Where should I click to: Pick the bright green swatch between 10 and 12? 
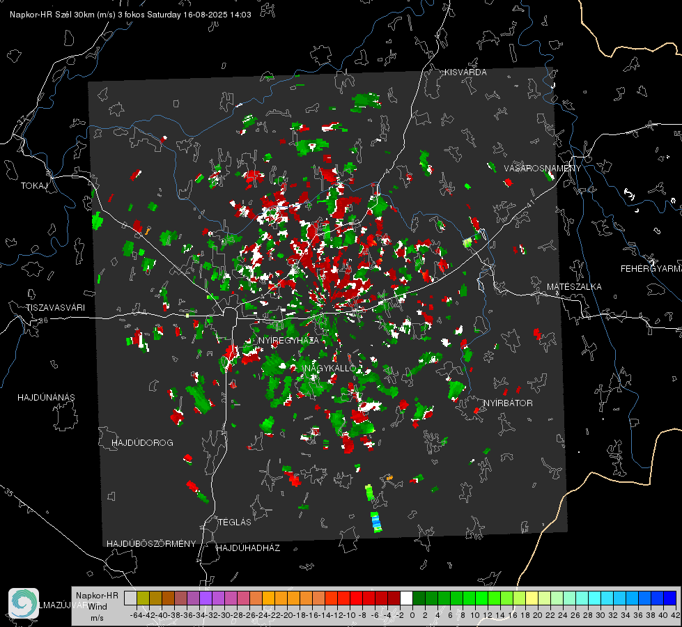click(x=481, y=598)
